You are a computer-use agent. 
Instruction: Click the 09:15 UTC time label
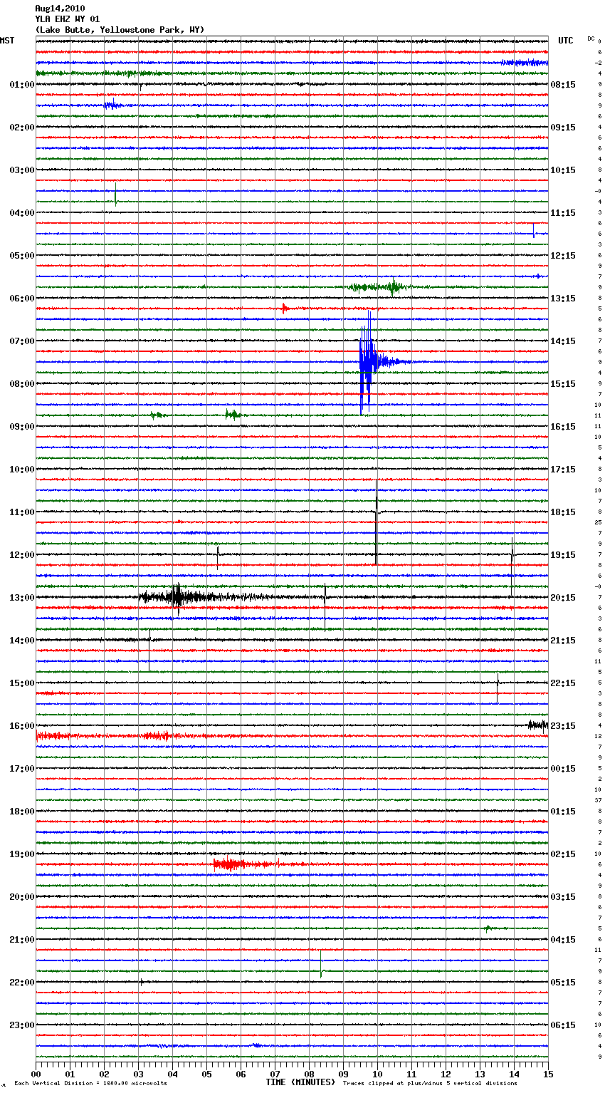[563, 128]
